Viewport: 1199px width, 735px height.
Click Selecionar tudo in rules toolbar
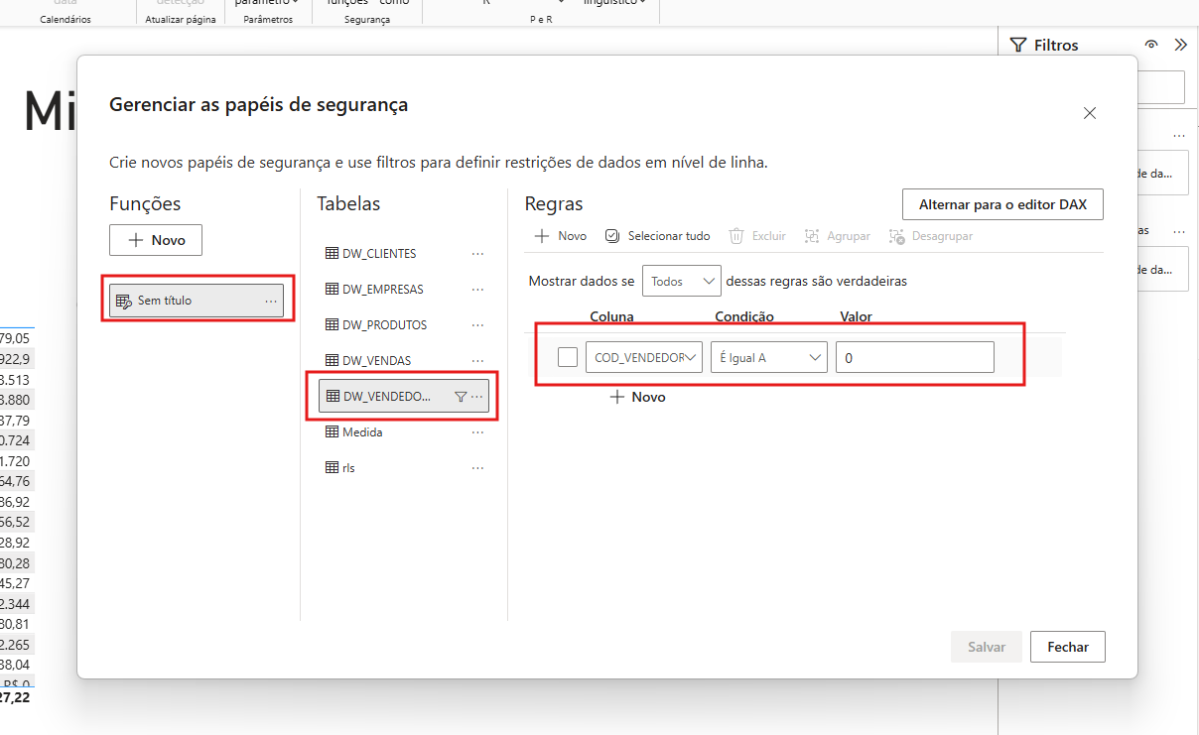[657, 236]
